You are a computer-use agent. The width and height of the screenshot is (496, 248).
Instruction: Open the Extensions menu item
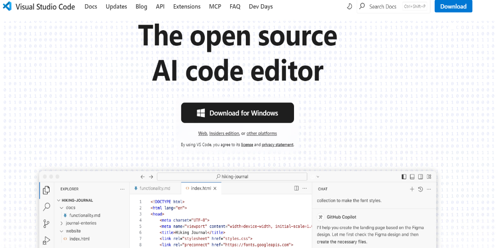pos(187,6)
